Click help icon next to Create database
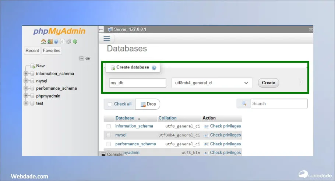This screenshot has width=335, height=181. (x=154, y=68)
